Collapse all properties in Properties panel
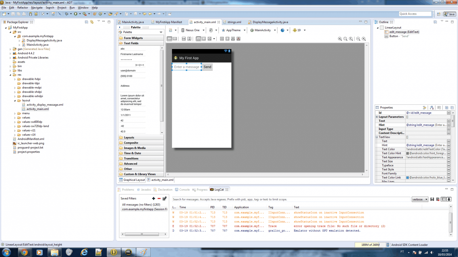The width and height of the screenshot is (458, 257). (452, 107)
